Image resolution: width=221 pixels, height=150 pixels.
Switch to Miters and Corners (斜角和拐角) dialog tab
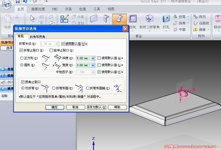pyautogui.click(x=37, y=37)
